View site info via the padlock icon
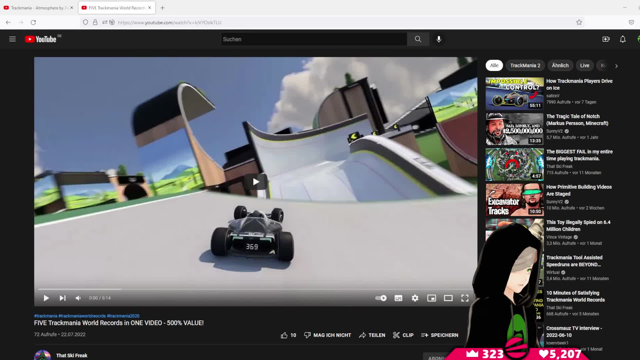The width and height of the screenshot is (640, 360). click(95, 22)
